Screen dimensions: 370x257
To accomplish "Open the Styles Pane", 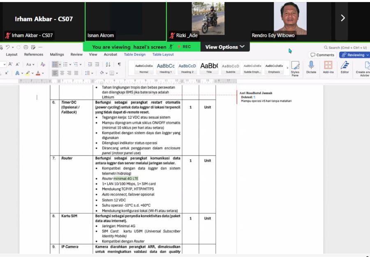I will pyautogui.click(x=295, y=68).
